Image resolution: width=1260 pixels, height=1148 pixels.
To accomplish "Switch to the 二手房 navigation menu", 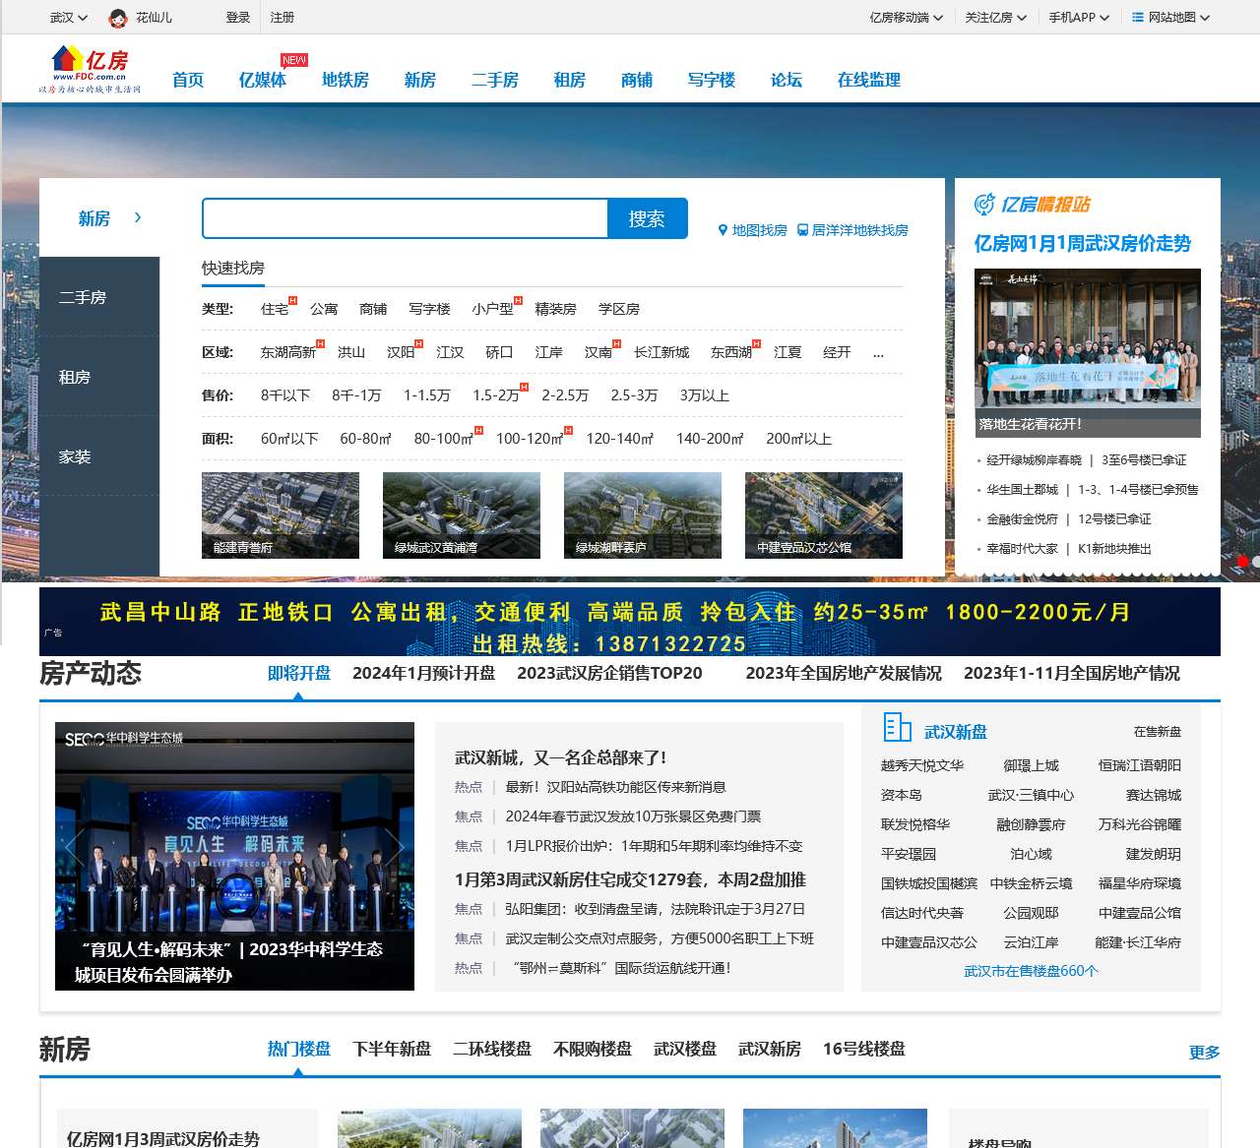I will pos(495,80).
